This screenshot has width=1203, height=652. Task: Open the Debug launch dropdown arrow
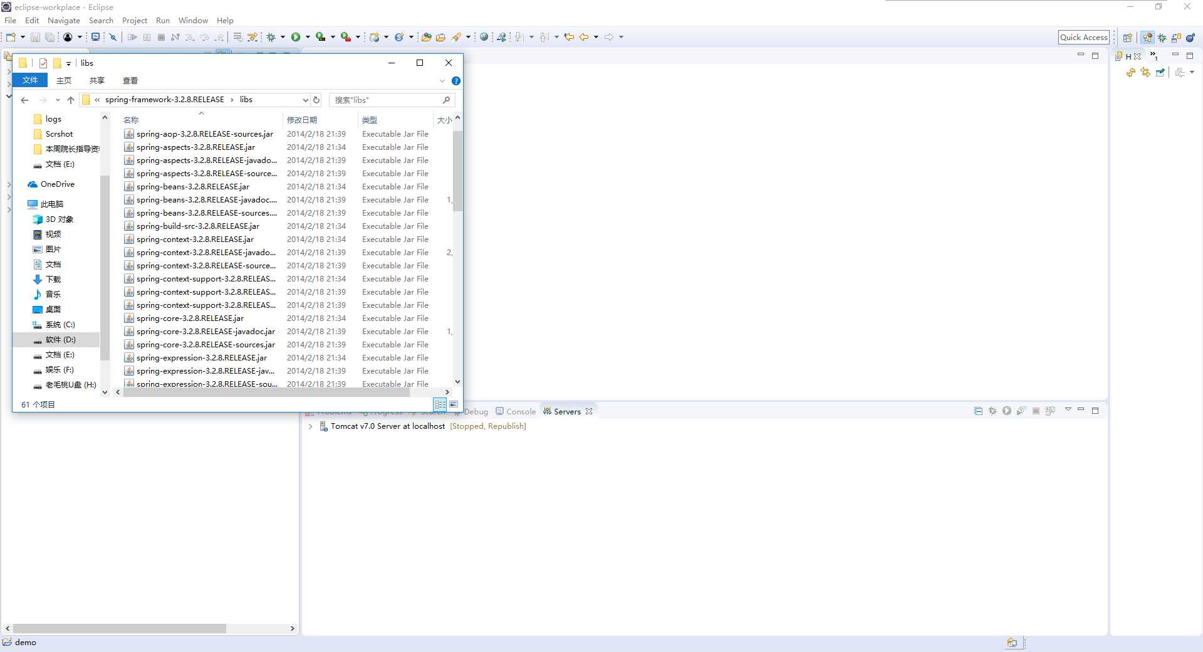click(283, 37)
